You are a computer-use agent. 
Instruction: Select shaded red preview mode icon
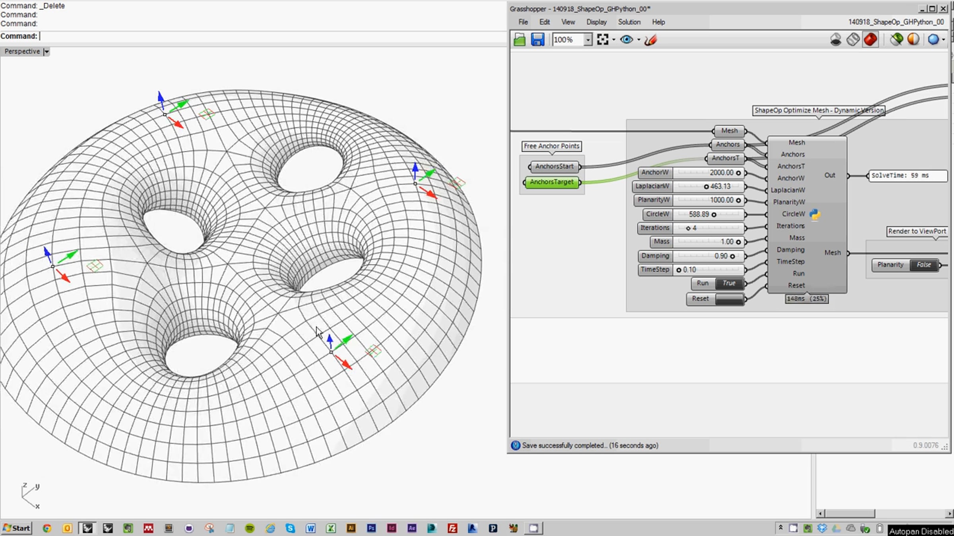pyautogui.click(x=871, y=40)
